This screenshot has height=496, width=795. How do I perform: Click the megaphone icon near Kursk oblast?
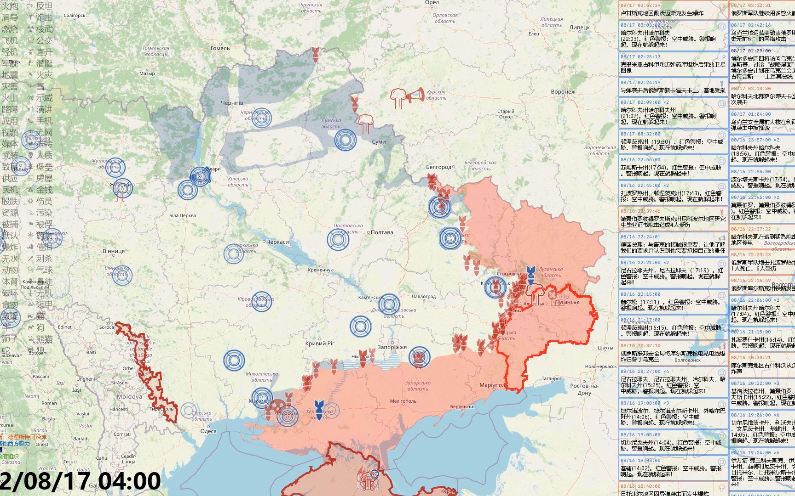pyautogui.click(x=414, y=96)
